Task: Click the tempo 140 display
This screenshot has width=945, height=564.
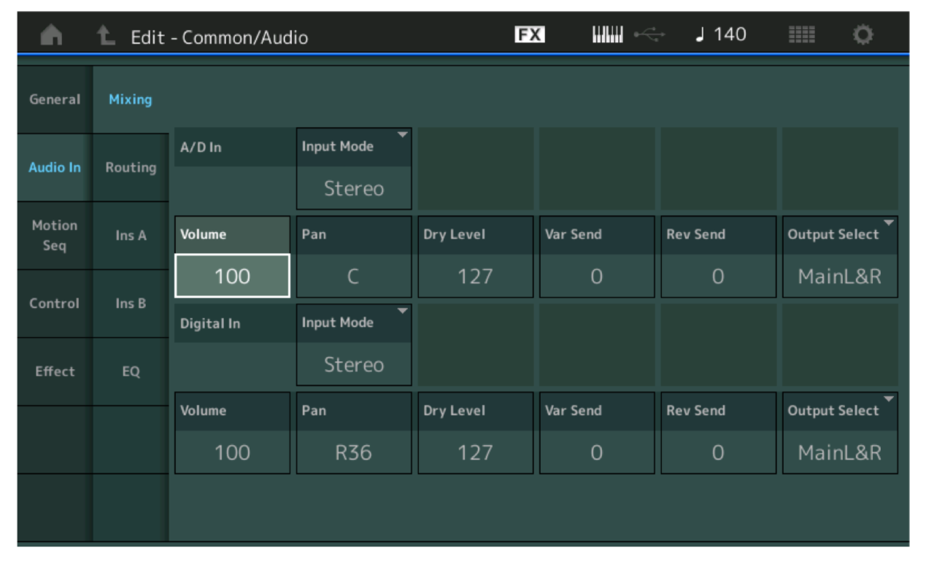Action: tap(720, 34)
